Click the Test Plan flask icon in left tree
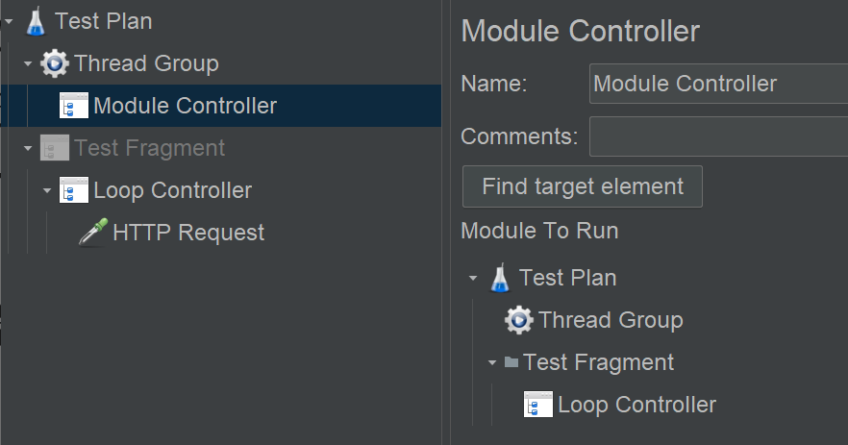The height and width of the screenshot is (445, 848). [x=36, y=21]
